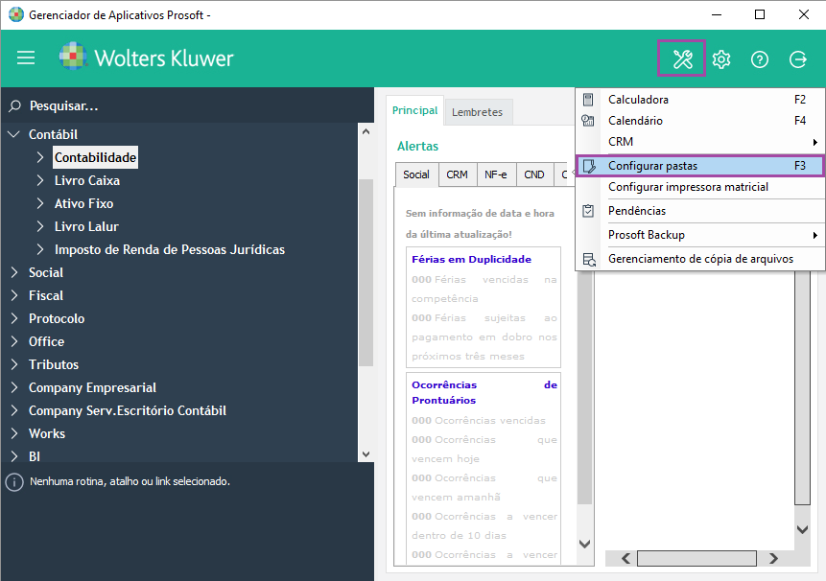Expand Company Serv.Escritório Contábil node
The height and width of the screenshot is (581, 826).
[x=14, y=410]
